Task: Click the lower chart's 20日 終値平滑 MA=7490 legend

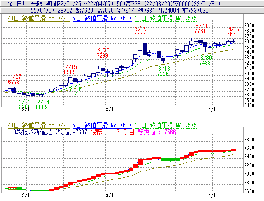Action: pos(38,125)
